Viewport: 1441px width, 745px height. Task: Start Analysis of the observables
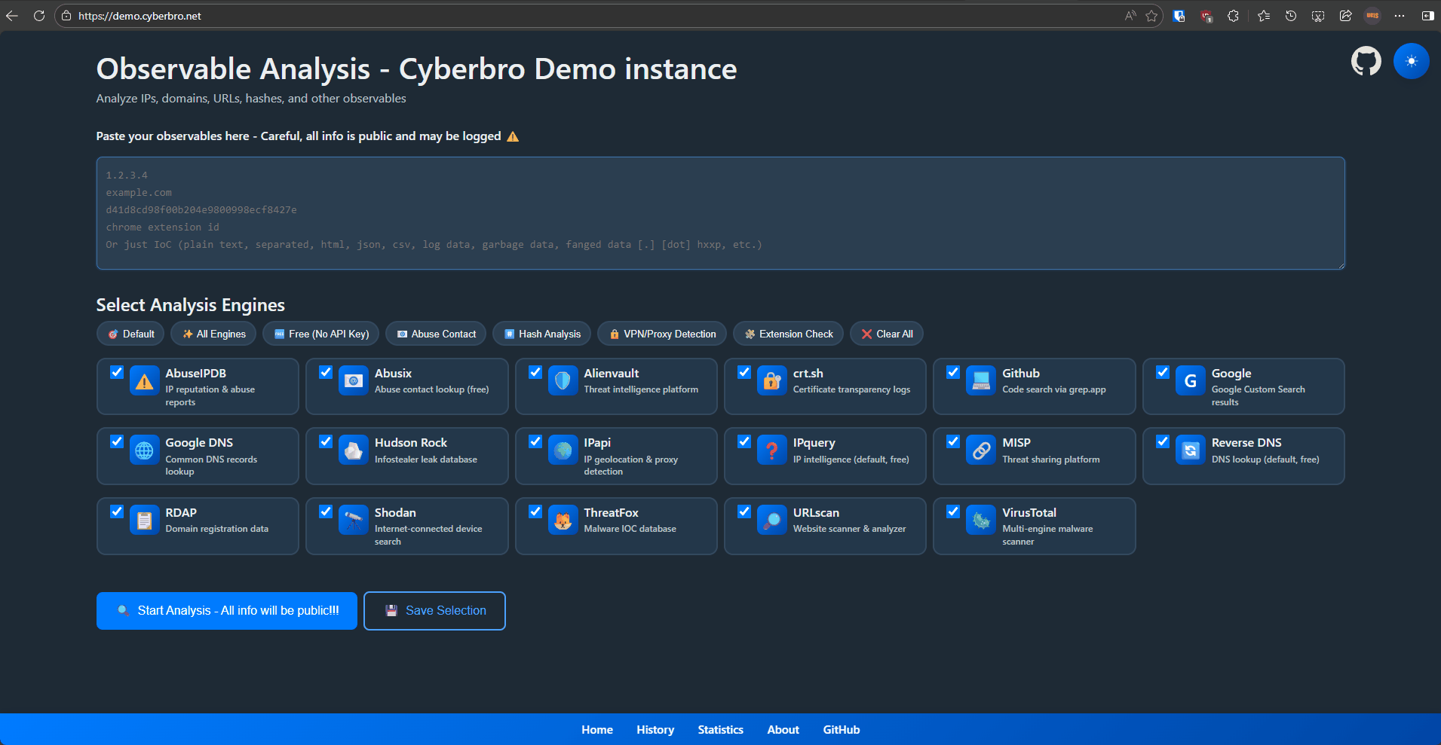click(x=227, y=611)
